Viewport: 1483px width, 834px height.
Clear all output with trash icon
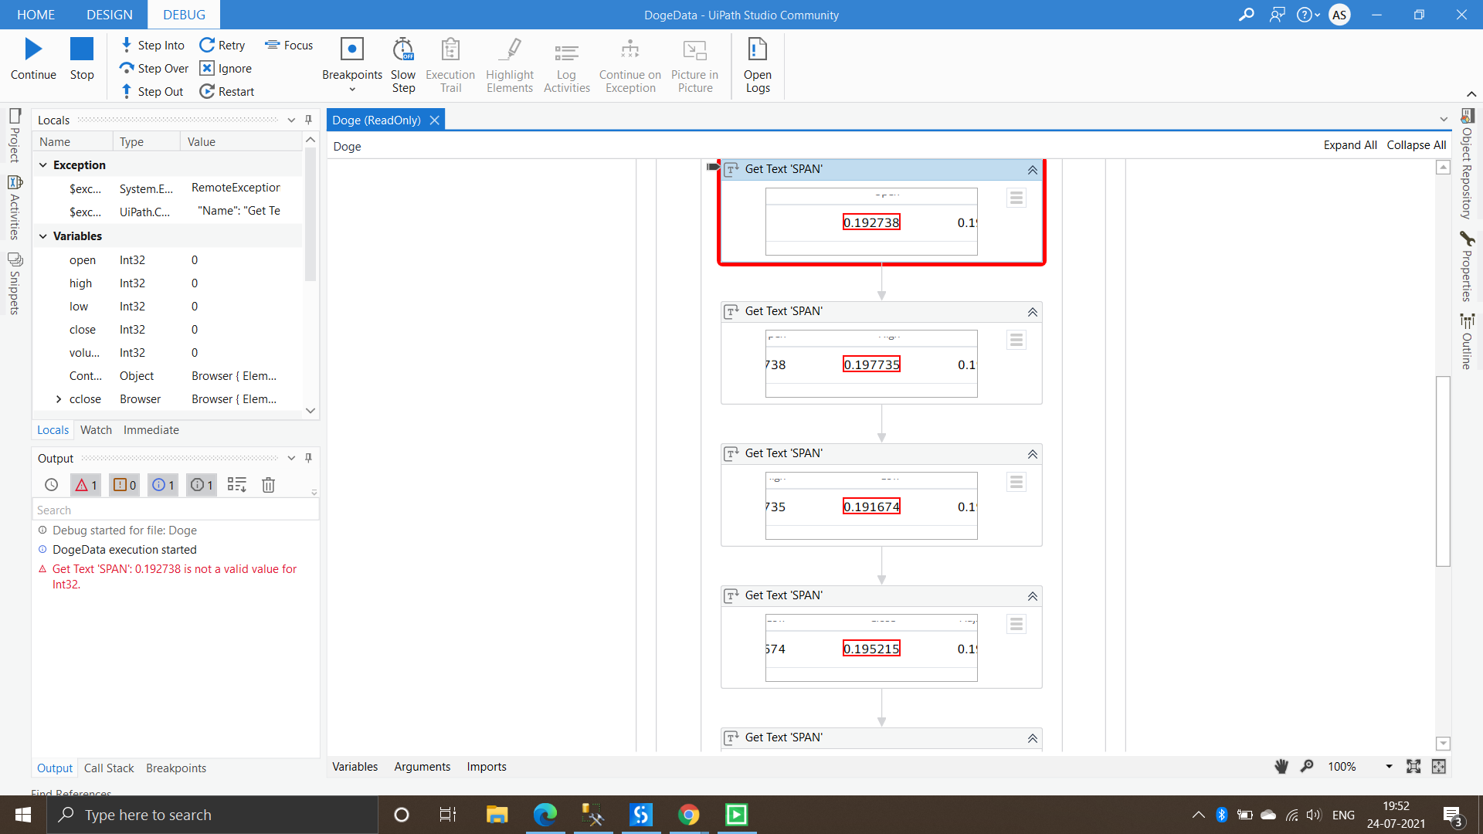point(268,485)
